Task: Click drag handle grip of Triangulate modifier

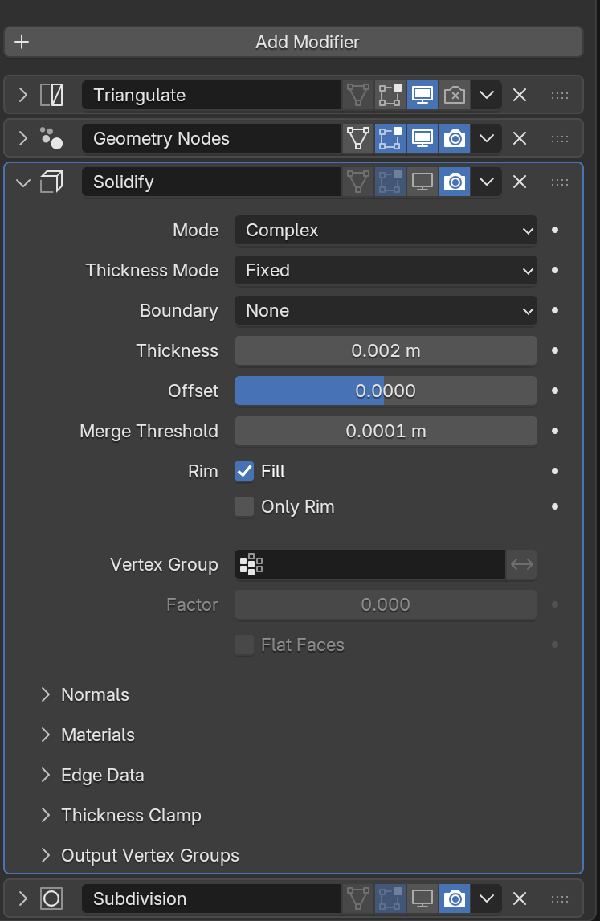Action: [560, 96]
